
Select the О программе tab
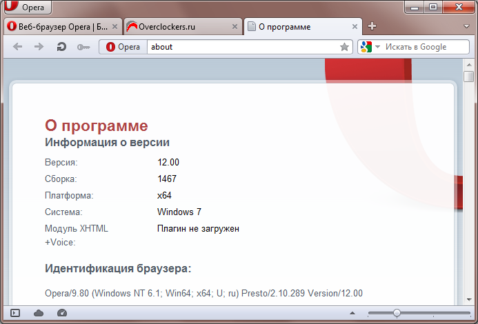point(303,27)
